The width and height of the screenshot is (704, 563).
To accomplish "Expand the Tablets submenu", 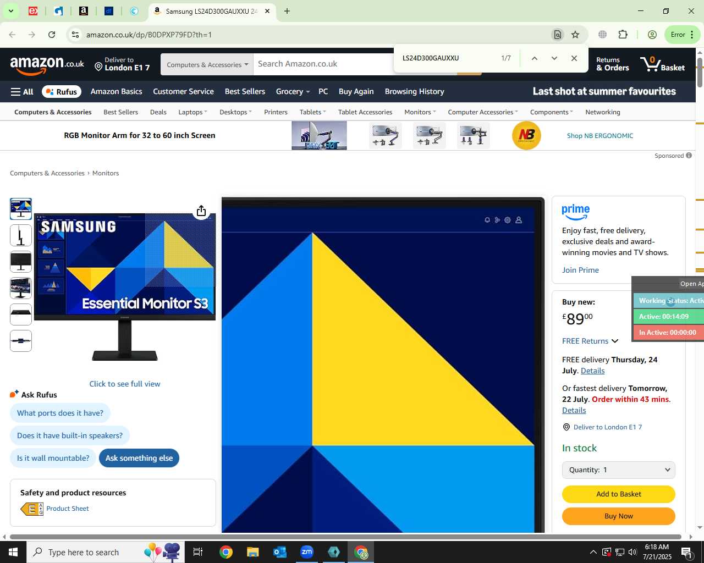I will (x=312, y=112).
